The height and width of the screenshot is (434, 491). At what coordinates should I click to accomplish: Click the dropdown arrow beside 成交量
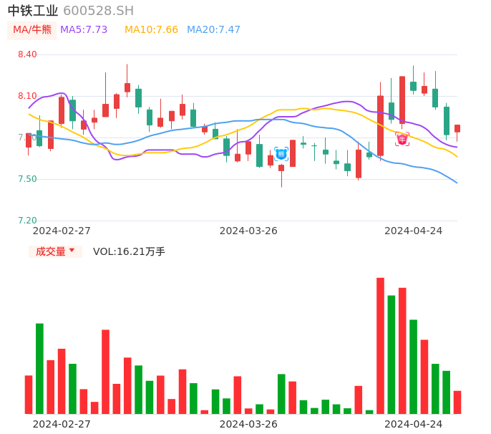72,251
